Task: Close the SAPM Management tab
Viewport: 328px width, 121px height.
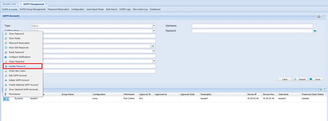Action: [x=46, y=4]
